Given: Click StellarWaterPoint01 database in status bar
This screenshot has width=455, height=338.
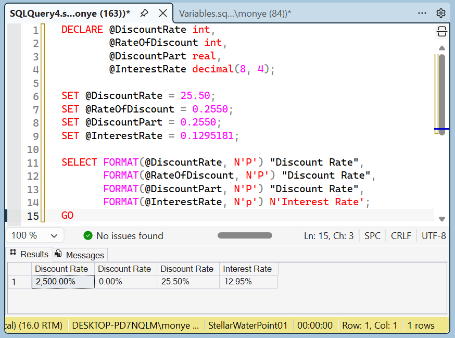Looking at the screenshot, I should tap(248, 326).
